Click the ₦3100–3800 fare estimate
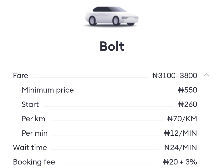223x168 pixels. tap(175, 75)
